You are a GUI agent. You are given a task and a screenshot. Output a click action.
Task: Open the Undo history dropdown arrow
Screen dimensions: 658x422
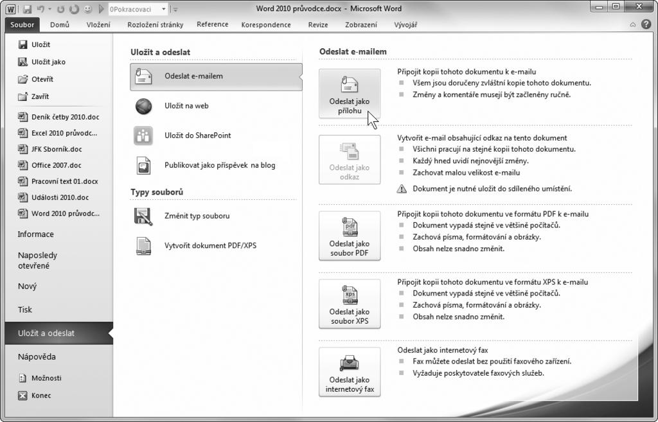click(49, 9)
